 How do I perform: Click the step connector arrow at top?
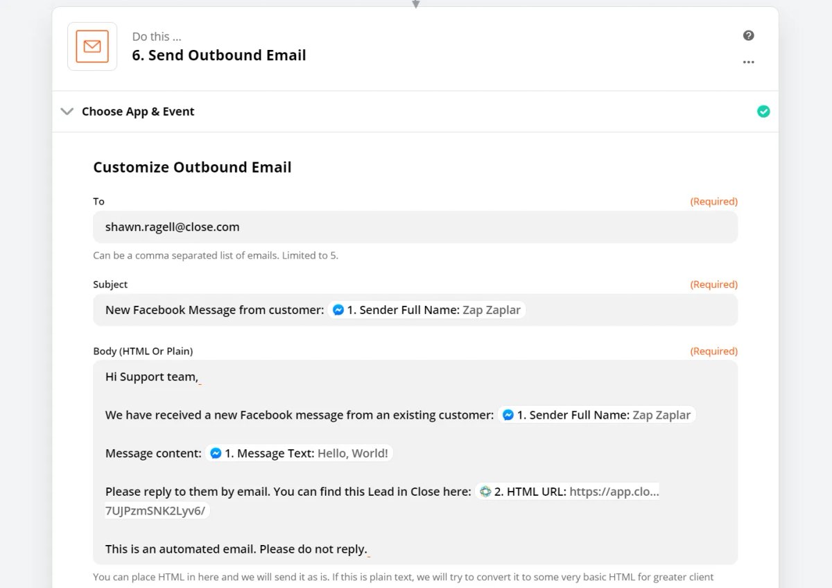tap(416, 3)
